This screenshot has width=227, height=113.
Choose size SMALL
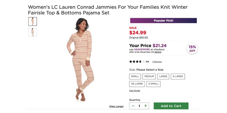(135, 76)
